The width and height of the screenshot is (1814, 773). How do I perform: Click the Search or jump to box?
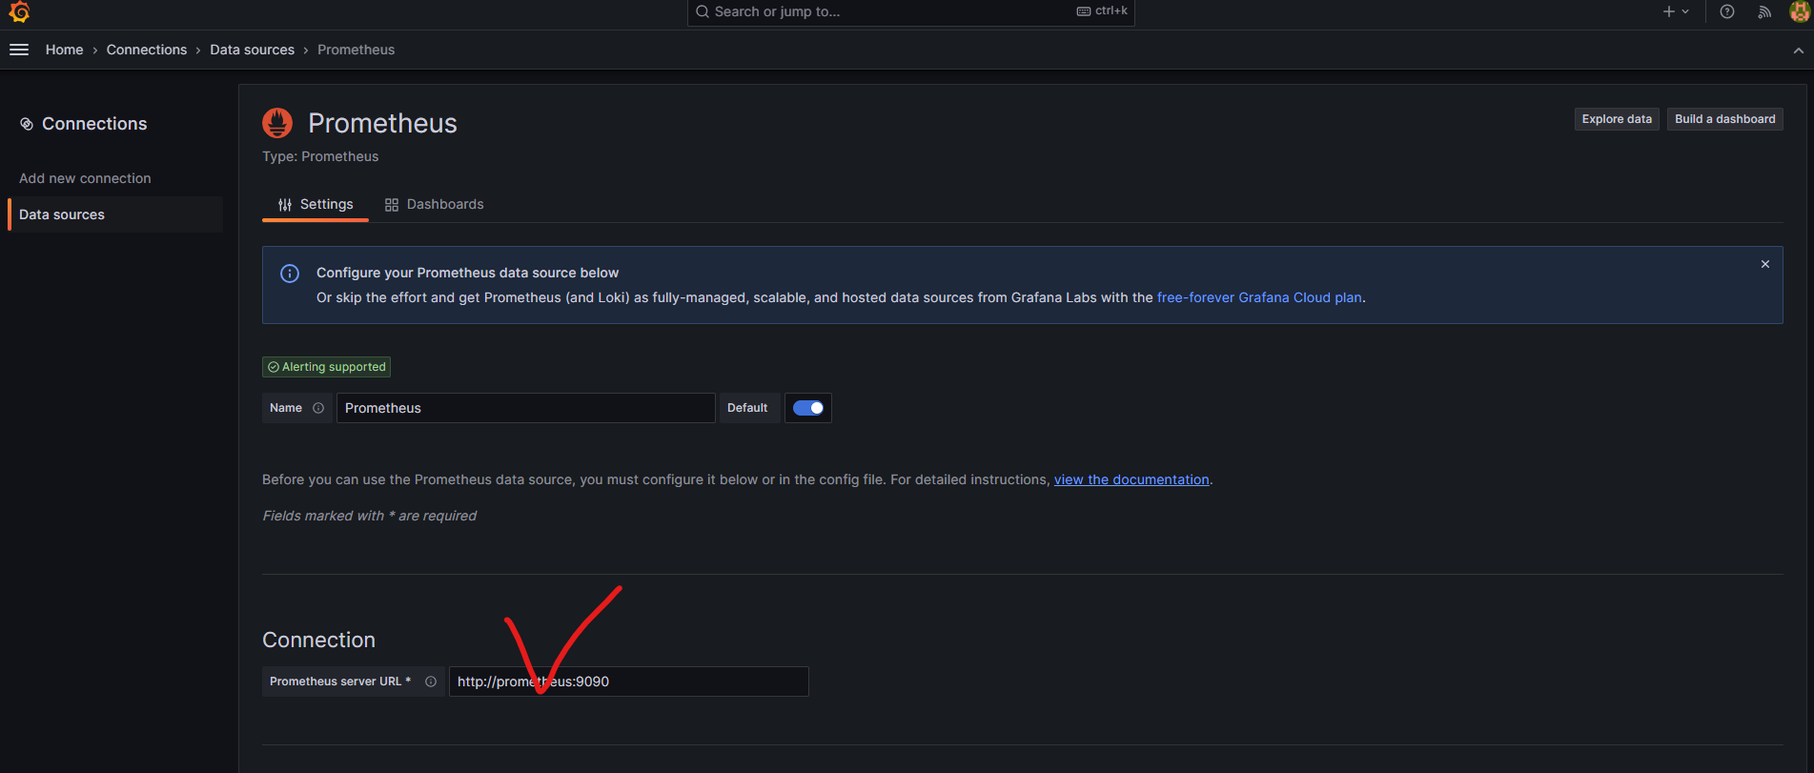tap(910, 11)
